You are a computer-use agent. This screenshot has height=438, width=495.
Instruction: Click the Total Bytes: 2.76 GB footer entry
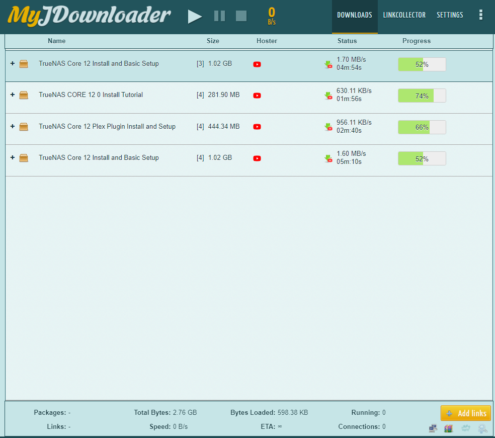[x=166, y=413]
